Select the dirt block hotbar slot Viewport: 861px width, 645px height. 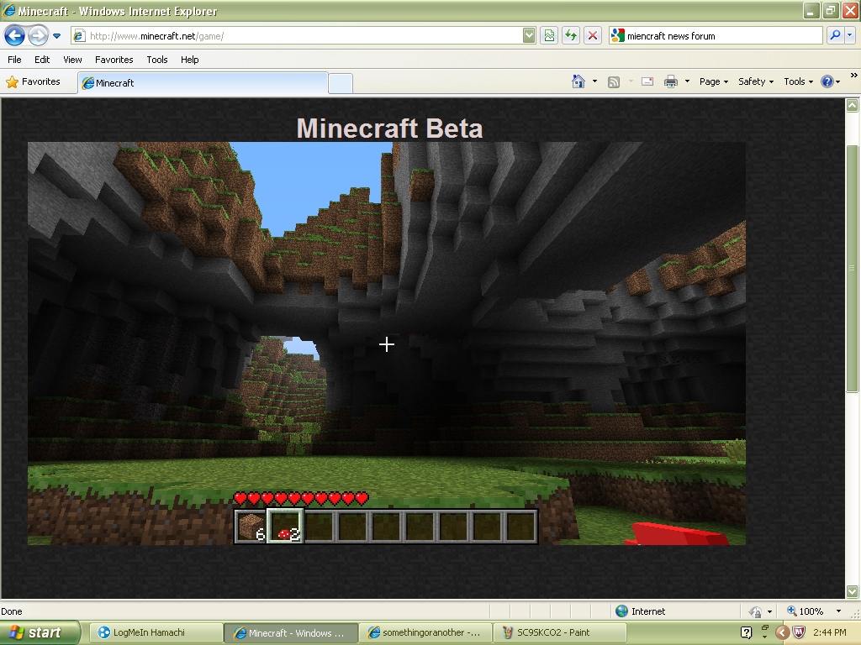[251, 526]
